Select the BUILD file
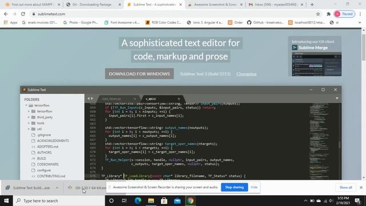 [x=41, y=159]
